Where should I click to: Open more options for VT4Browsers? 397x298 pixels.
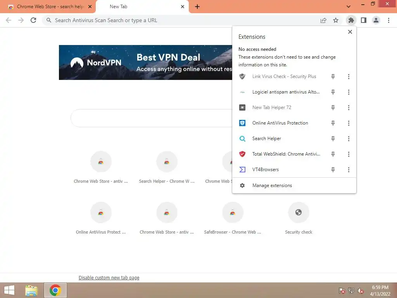point(349,170)
